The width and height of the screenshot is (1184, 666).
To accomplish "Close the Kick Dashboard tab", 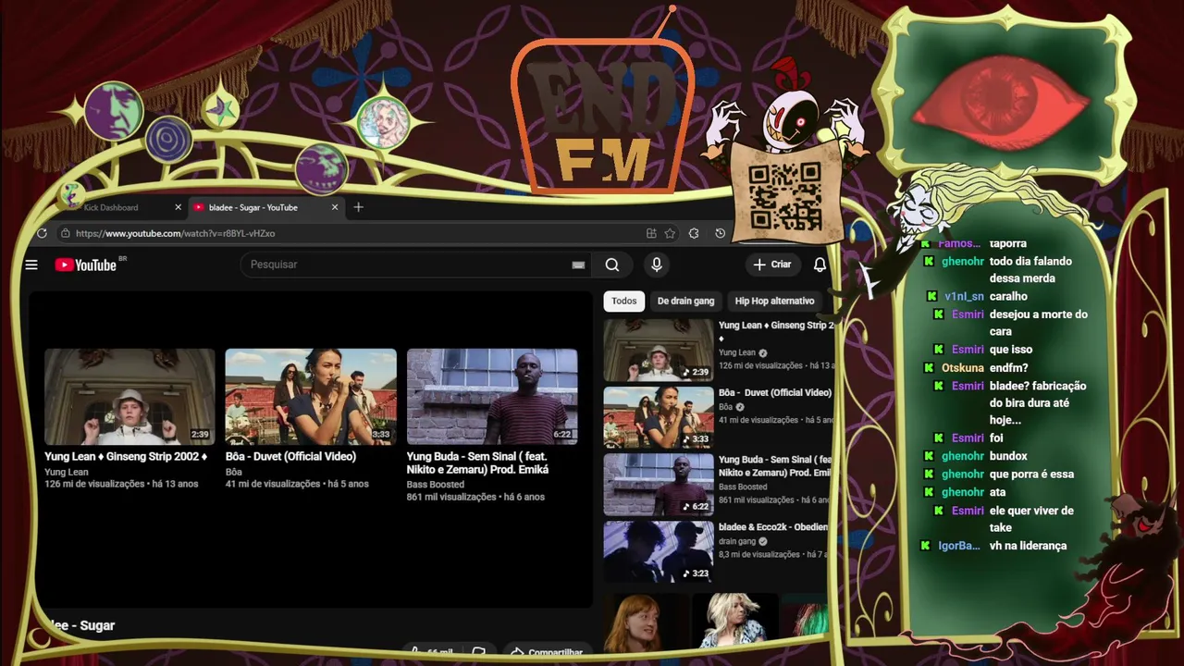I will pyautogui.click(x=179, y=207).
